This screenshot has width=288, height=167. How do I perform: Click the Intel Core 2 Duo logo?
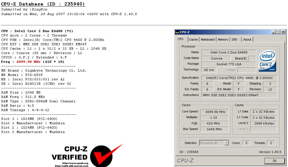[x=267, y=61]
